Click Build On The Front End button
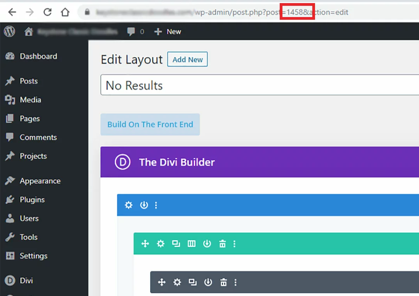 150,124
